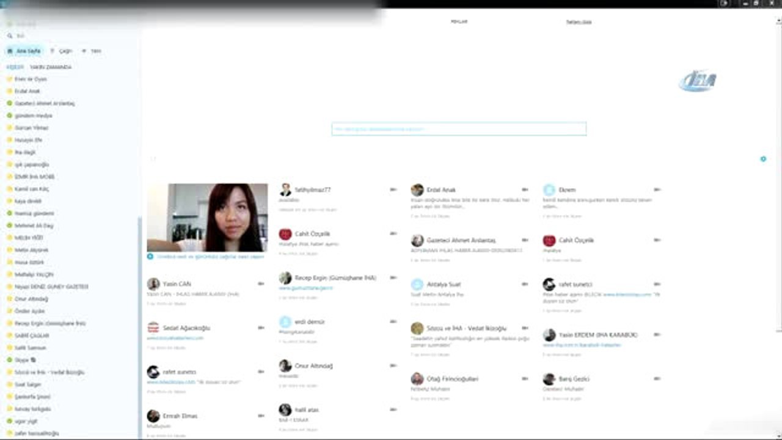Click call icon beside Emrah Elmas
Viewport: 782px width, 440px height.
pyautogui.click(x=261, y=416)
